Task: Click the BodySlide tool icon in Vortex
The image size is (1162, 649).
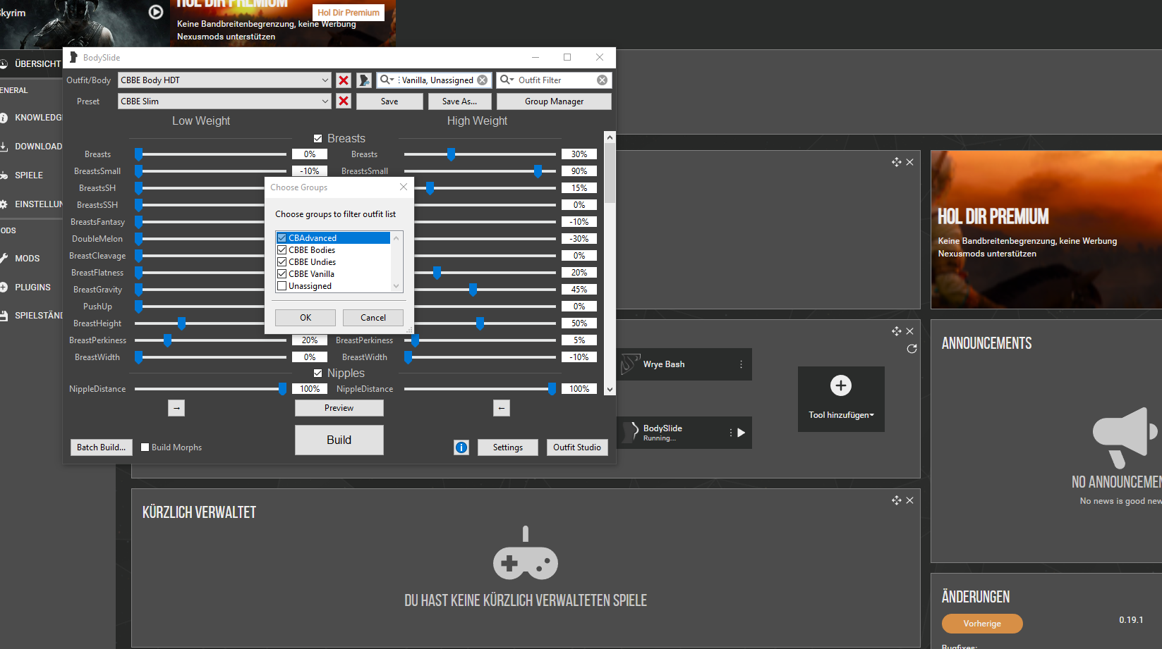Action: [x=630, y=433]
